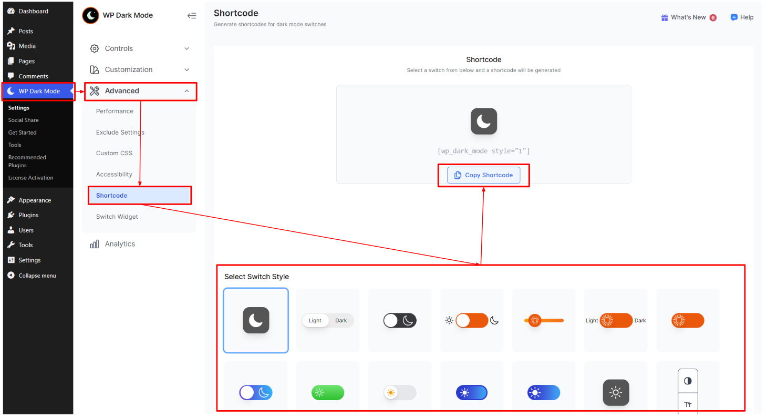Click the Media icon in WordPress menu

tap(11, 46)
